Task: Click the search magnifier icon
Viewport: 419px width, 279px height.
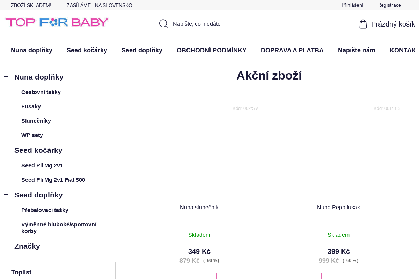Action: 163,24
